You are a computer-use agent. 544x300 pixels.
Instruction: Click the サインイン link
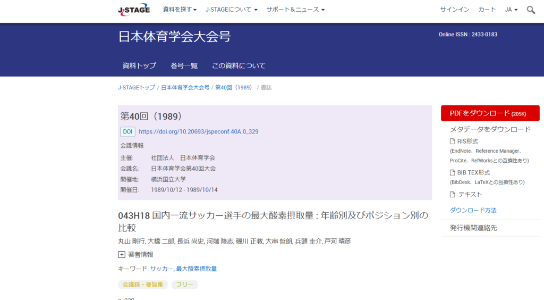pyautogui.click(x=455, y=10)
